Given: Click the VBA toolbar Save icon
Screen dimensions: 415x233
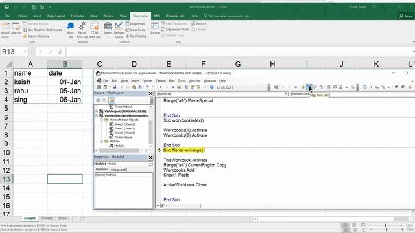Looking at the screenshot, I should (115, 87).
